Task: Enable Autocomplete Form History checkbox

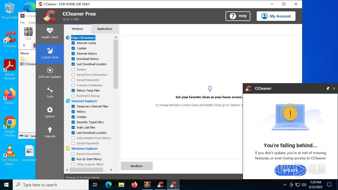Action: coord(73,138)
